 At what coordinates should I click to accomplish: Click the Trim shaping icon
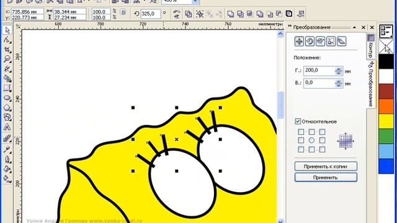pos(240,14)
